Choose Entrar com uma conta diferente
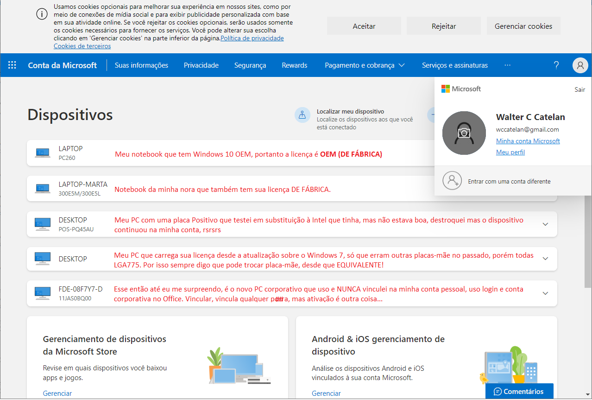 pyautogui.click(x=510, y=181)
